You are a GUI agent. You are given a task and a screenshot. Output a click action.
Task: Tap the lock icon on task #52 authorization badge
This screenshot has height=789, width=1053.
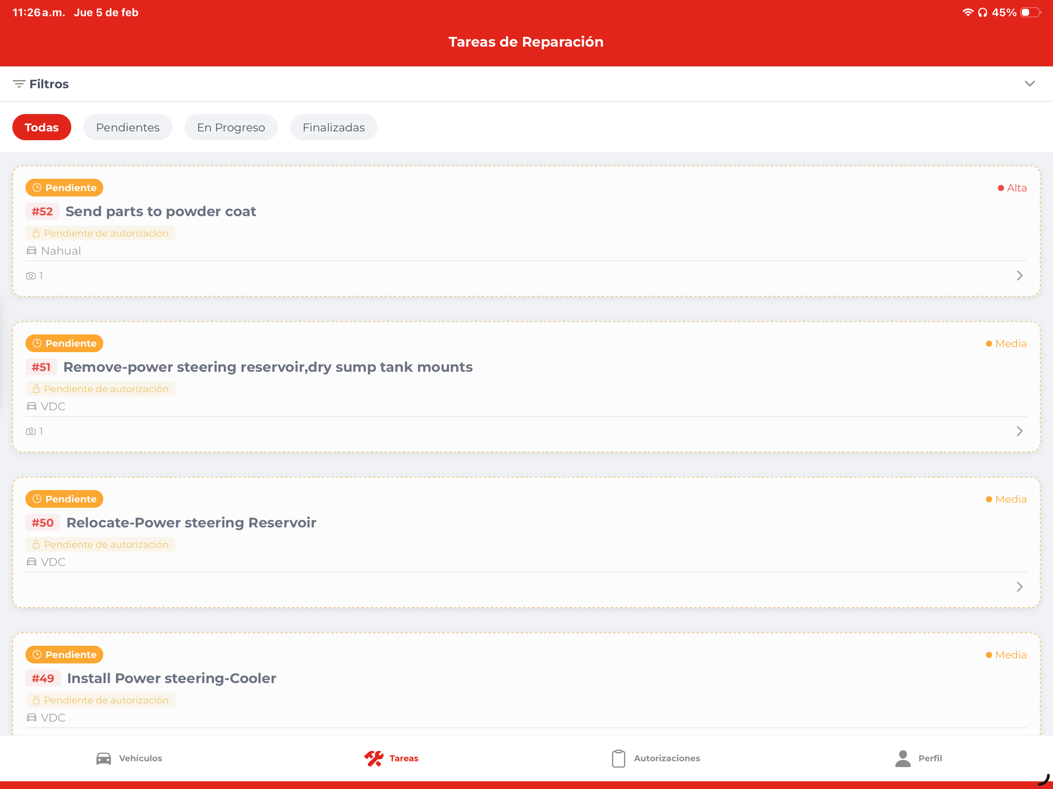36,233
